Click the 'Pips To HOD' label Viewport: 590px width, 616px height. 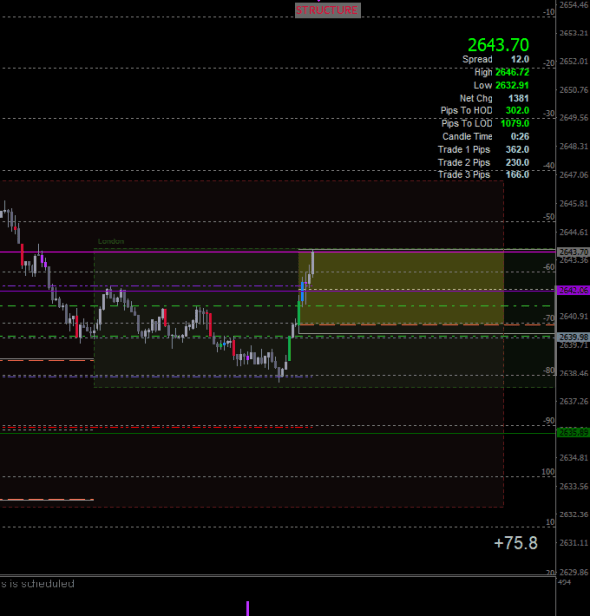point(466,110)
